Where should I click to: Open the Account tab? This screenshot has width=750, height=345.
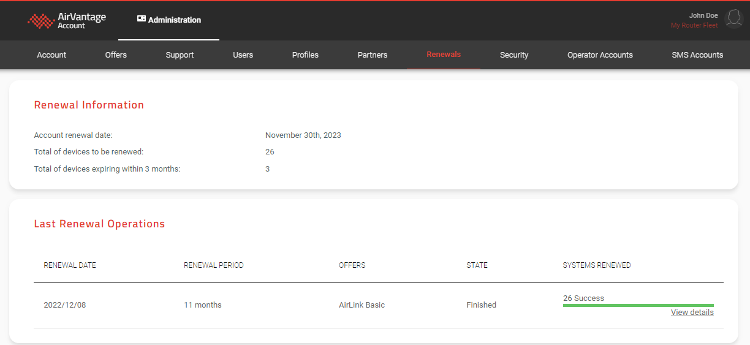pyautogui.click(x=51, y=55)
